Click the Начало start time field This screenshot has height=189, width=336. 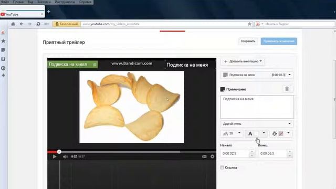(x=235, y=153)
